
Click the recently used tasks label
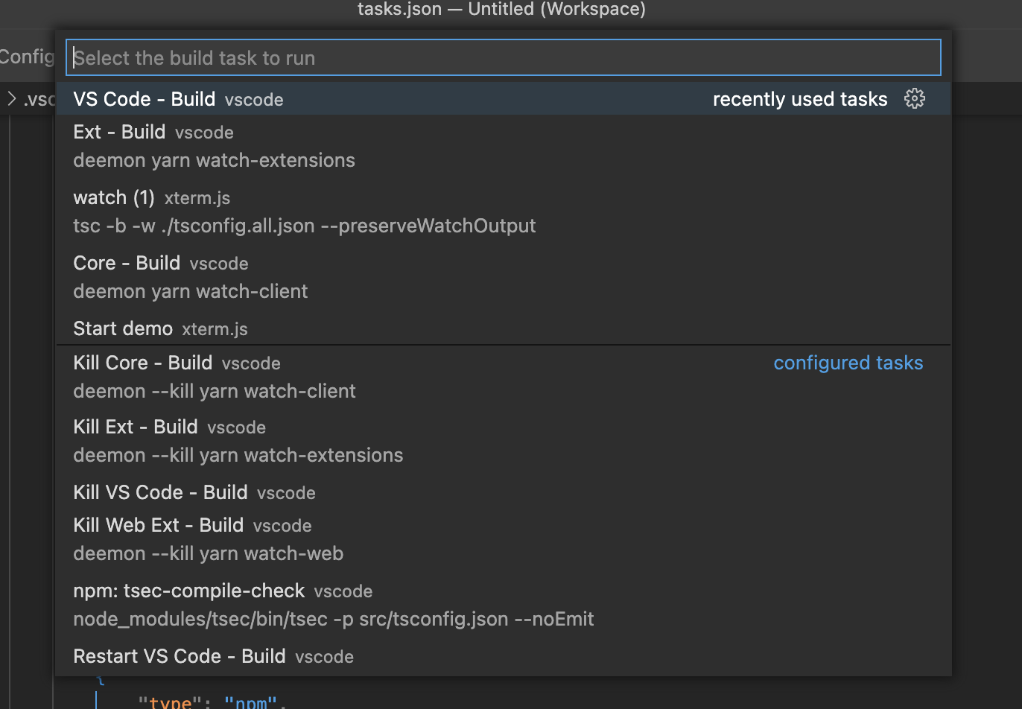(800, 98)
